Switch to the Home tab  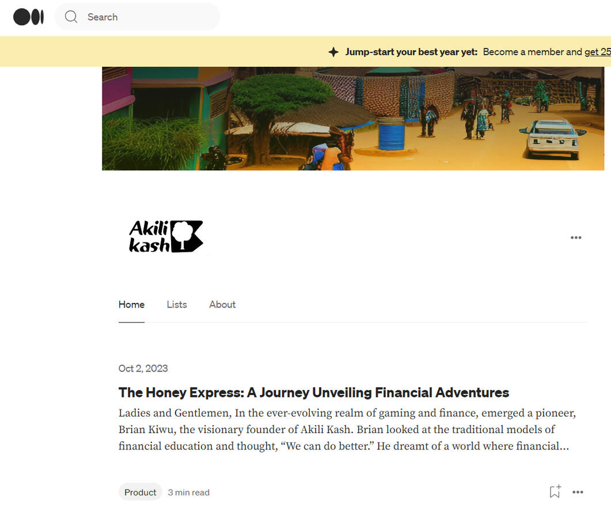[131, 304]
